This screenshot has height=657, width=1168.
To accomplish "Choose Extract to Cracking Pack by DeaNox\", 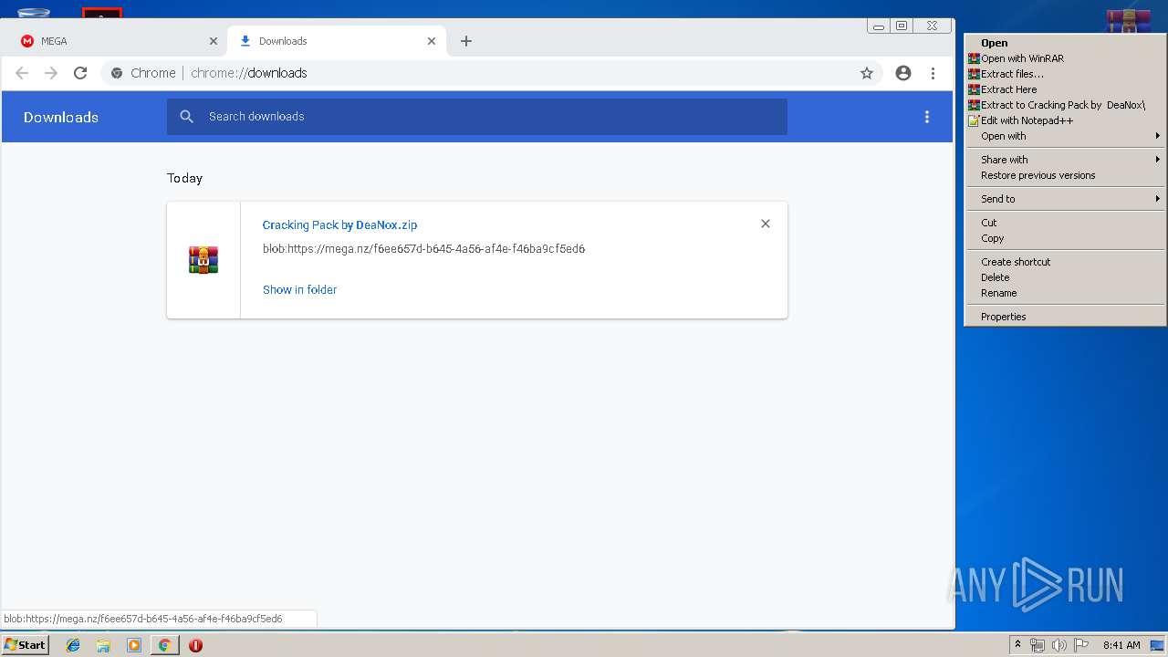I will pos(1065,105).
